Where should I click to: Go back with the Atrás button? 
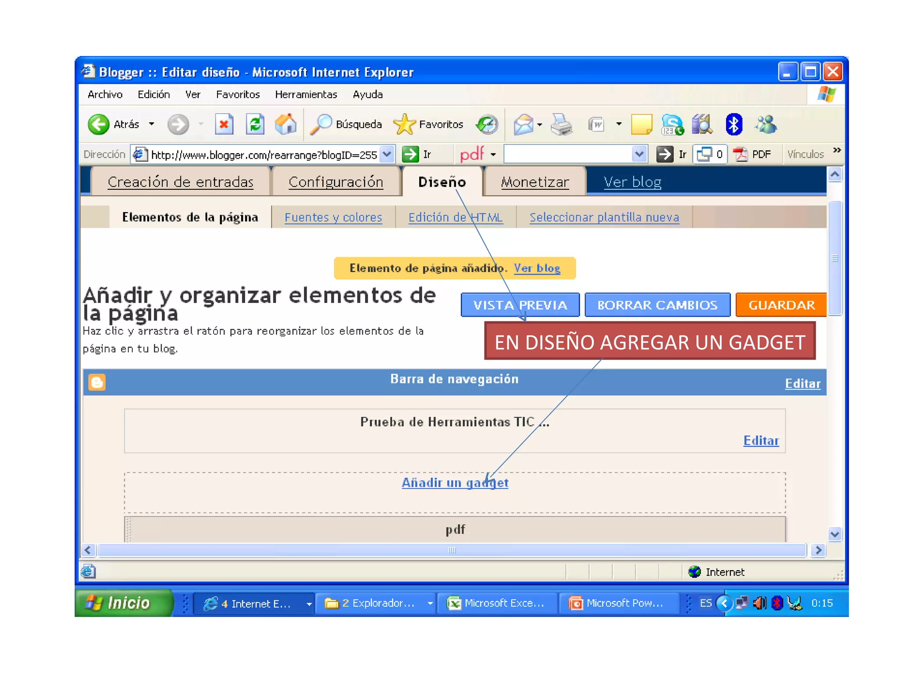(114, 125)
